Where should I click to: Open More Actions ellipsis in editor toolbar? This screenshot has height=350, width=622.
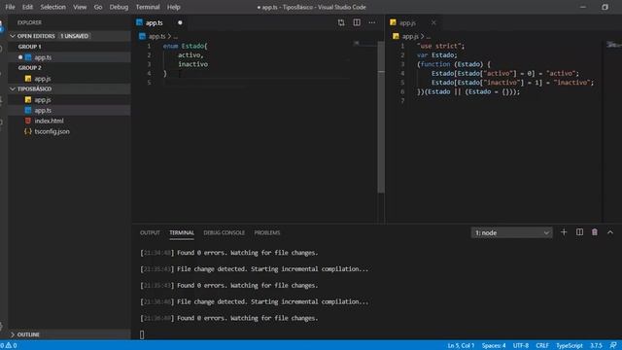tap(371, 22)
